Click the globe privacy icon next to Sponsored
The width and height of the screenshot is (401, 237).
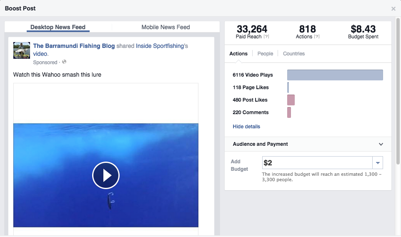64,62
